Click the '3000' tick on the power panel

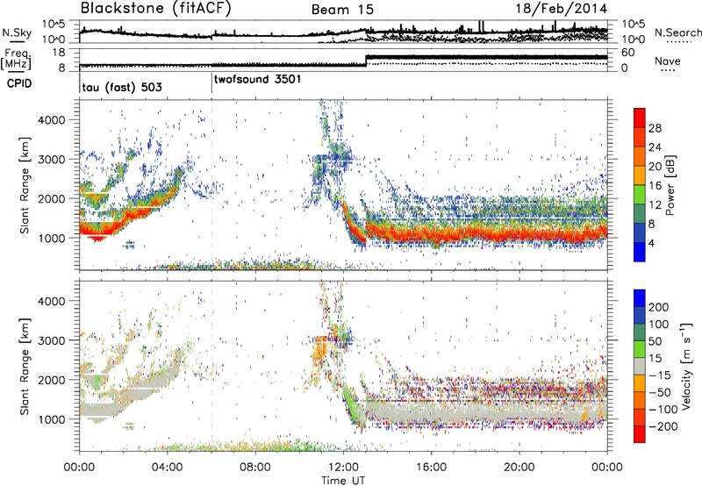52,159
